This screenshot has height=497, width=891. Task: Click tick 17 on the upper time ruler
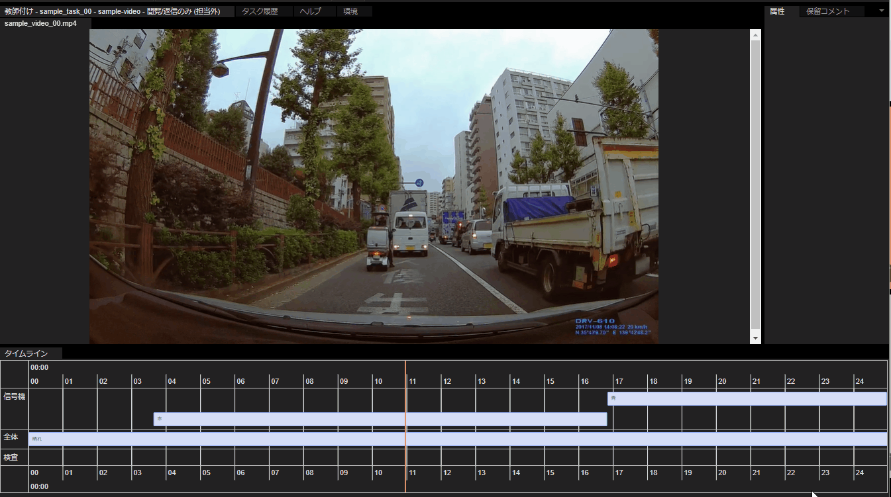tap(619, 381)
